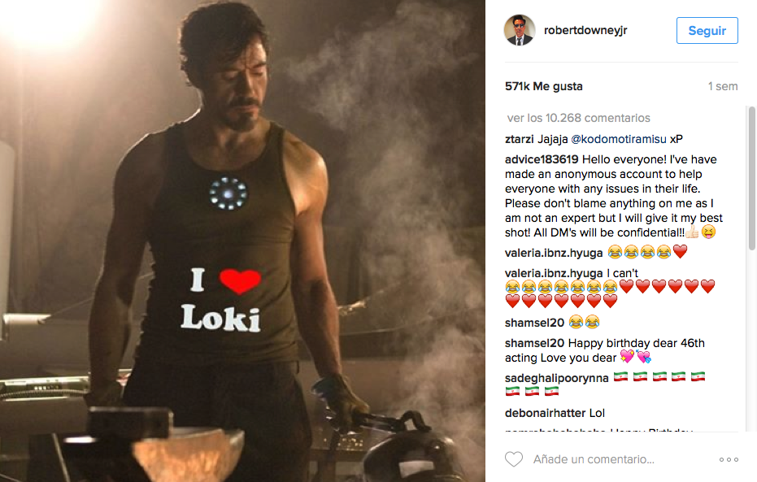
Task: Open the ztarzi commenter profile
Action: 520,138
